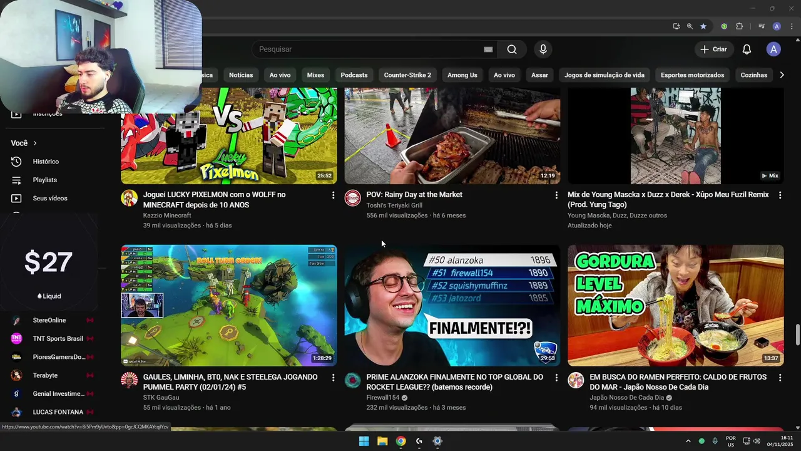The height and width of the screenshot is (451, 801).
Task: Open the Toshi's Teriyaki Grill channel avatar
Action: point(353,198)
